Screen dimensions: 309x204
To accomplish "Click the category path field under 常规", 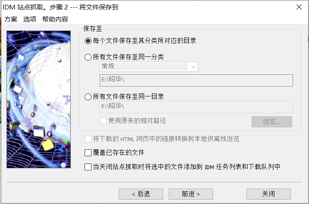I will point(196,80).
